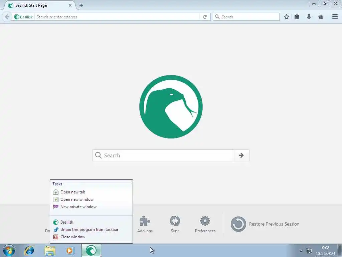Image resolution: width=342 pixels, height=257 pixels.
Task: Close the Basilisk Start Page tab
Action: pos(70,5)
